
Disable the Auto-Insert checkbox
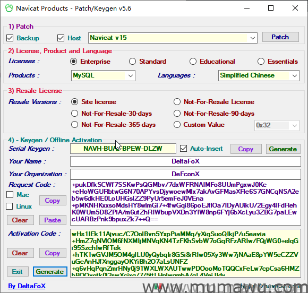[183, 149]
